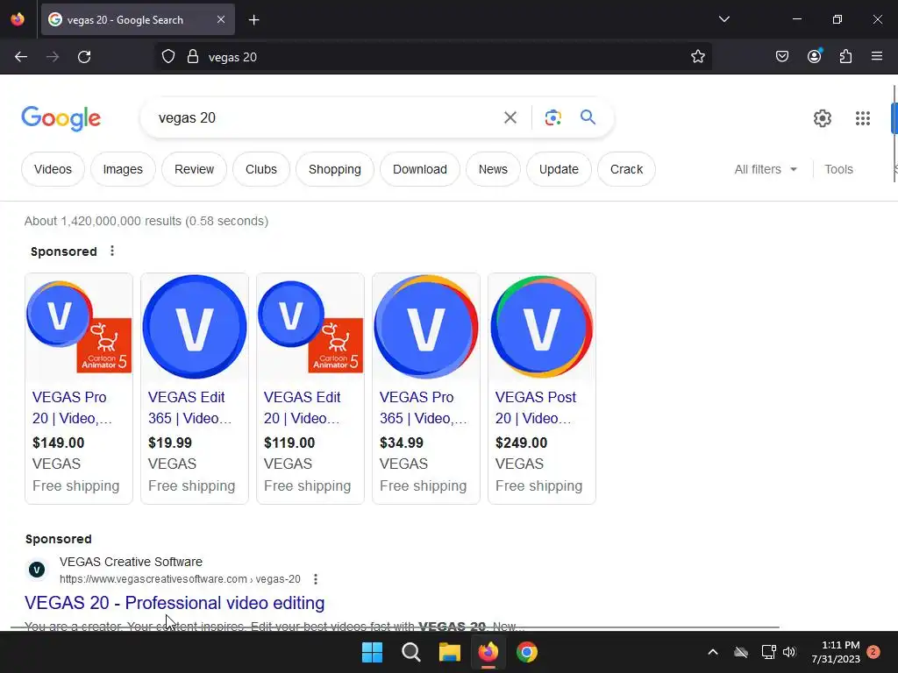Select the News filter chip
The height and width of the screenshot is (673, 898).
[x=493, y=169]
